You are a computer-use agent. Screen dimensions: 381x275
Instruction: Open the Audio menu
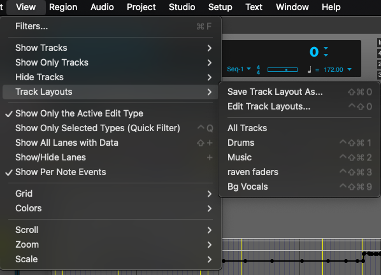102,7
